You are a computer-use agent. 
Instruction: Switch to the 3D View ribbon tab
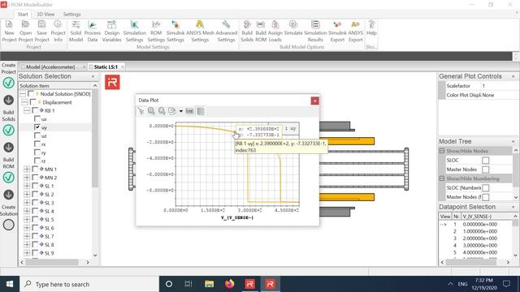coord(45,15)
